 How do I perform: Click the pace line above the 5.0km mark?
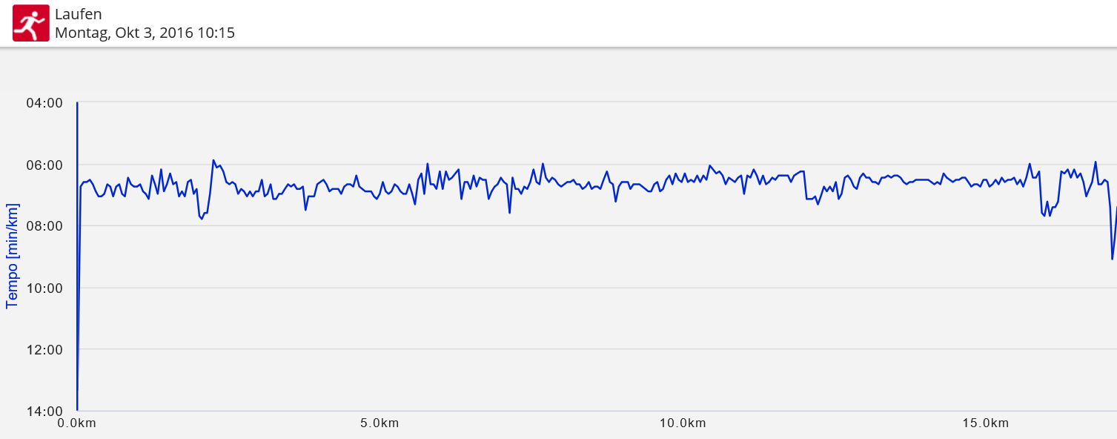[x=379, y=188]
